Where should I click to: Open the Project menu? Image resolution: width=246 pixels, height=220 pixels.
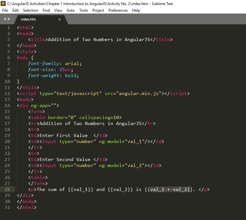(x=98, y=10)
